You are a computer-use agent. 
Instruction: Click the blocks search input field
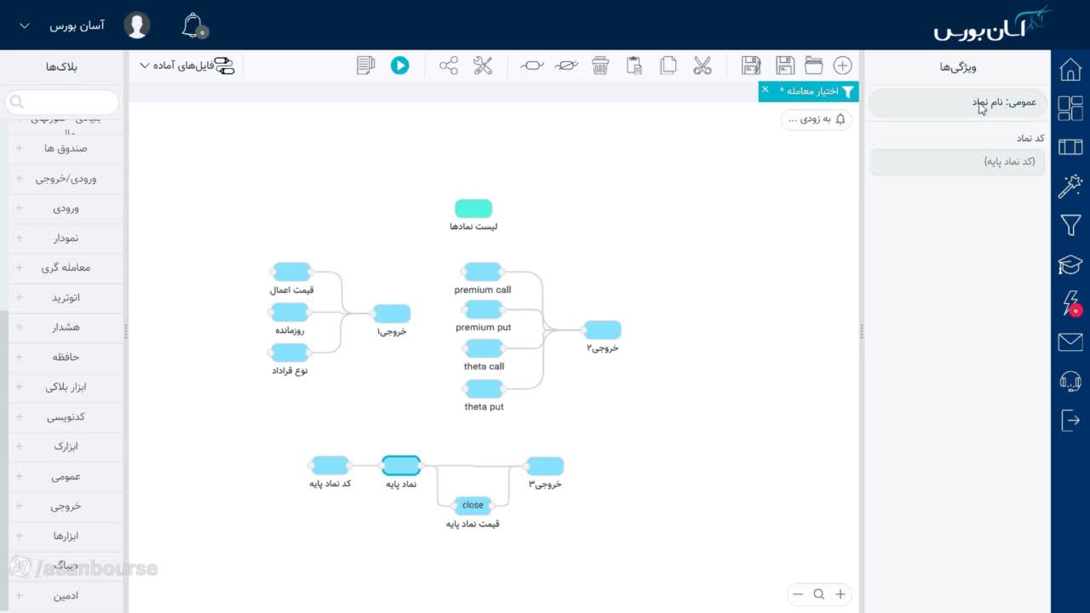pyautogui.click(x=61, y=103)
